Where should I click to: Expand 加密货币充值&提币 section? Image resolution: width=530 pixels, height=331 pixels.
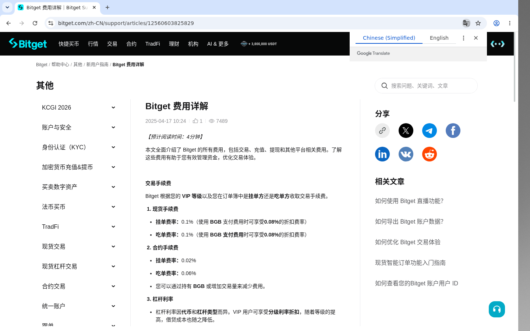click(79, 167)
